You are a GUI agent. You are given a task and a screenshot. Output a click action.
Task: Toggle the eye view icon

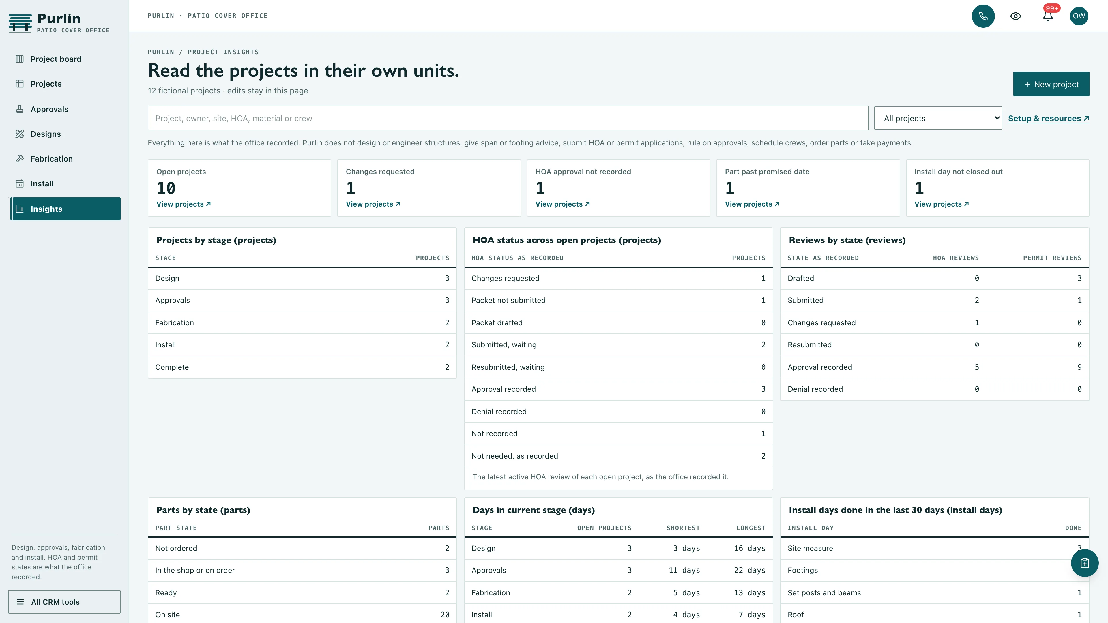click(1016, 16)
